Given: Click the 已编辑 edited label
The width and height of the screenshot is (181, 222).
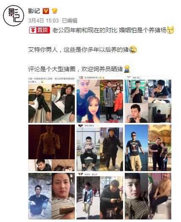Looking at the screenshot, I should click(70, 21).
